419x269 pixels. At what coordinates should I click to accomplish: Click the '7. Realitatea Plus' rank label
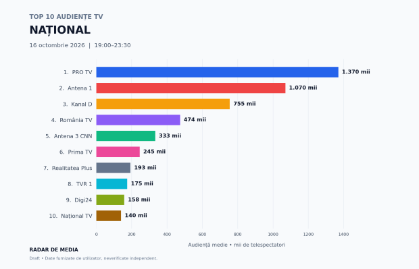coord(68,168)
